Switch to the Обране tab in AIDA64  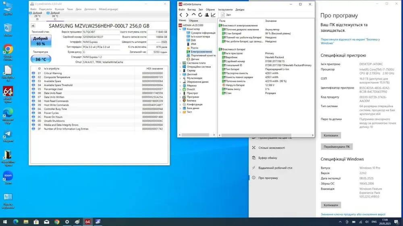click(193, 20)
